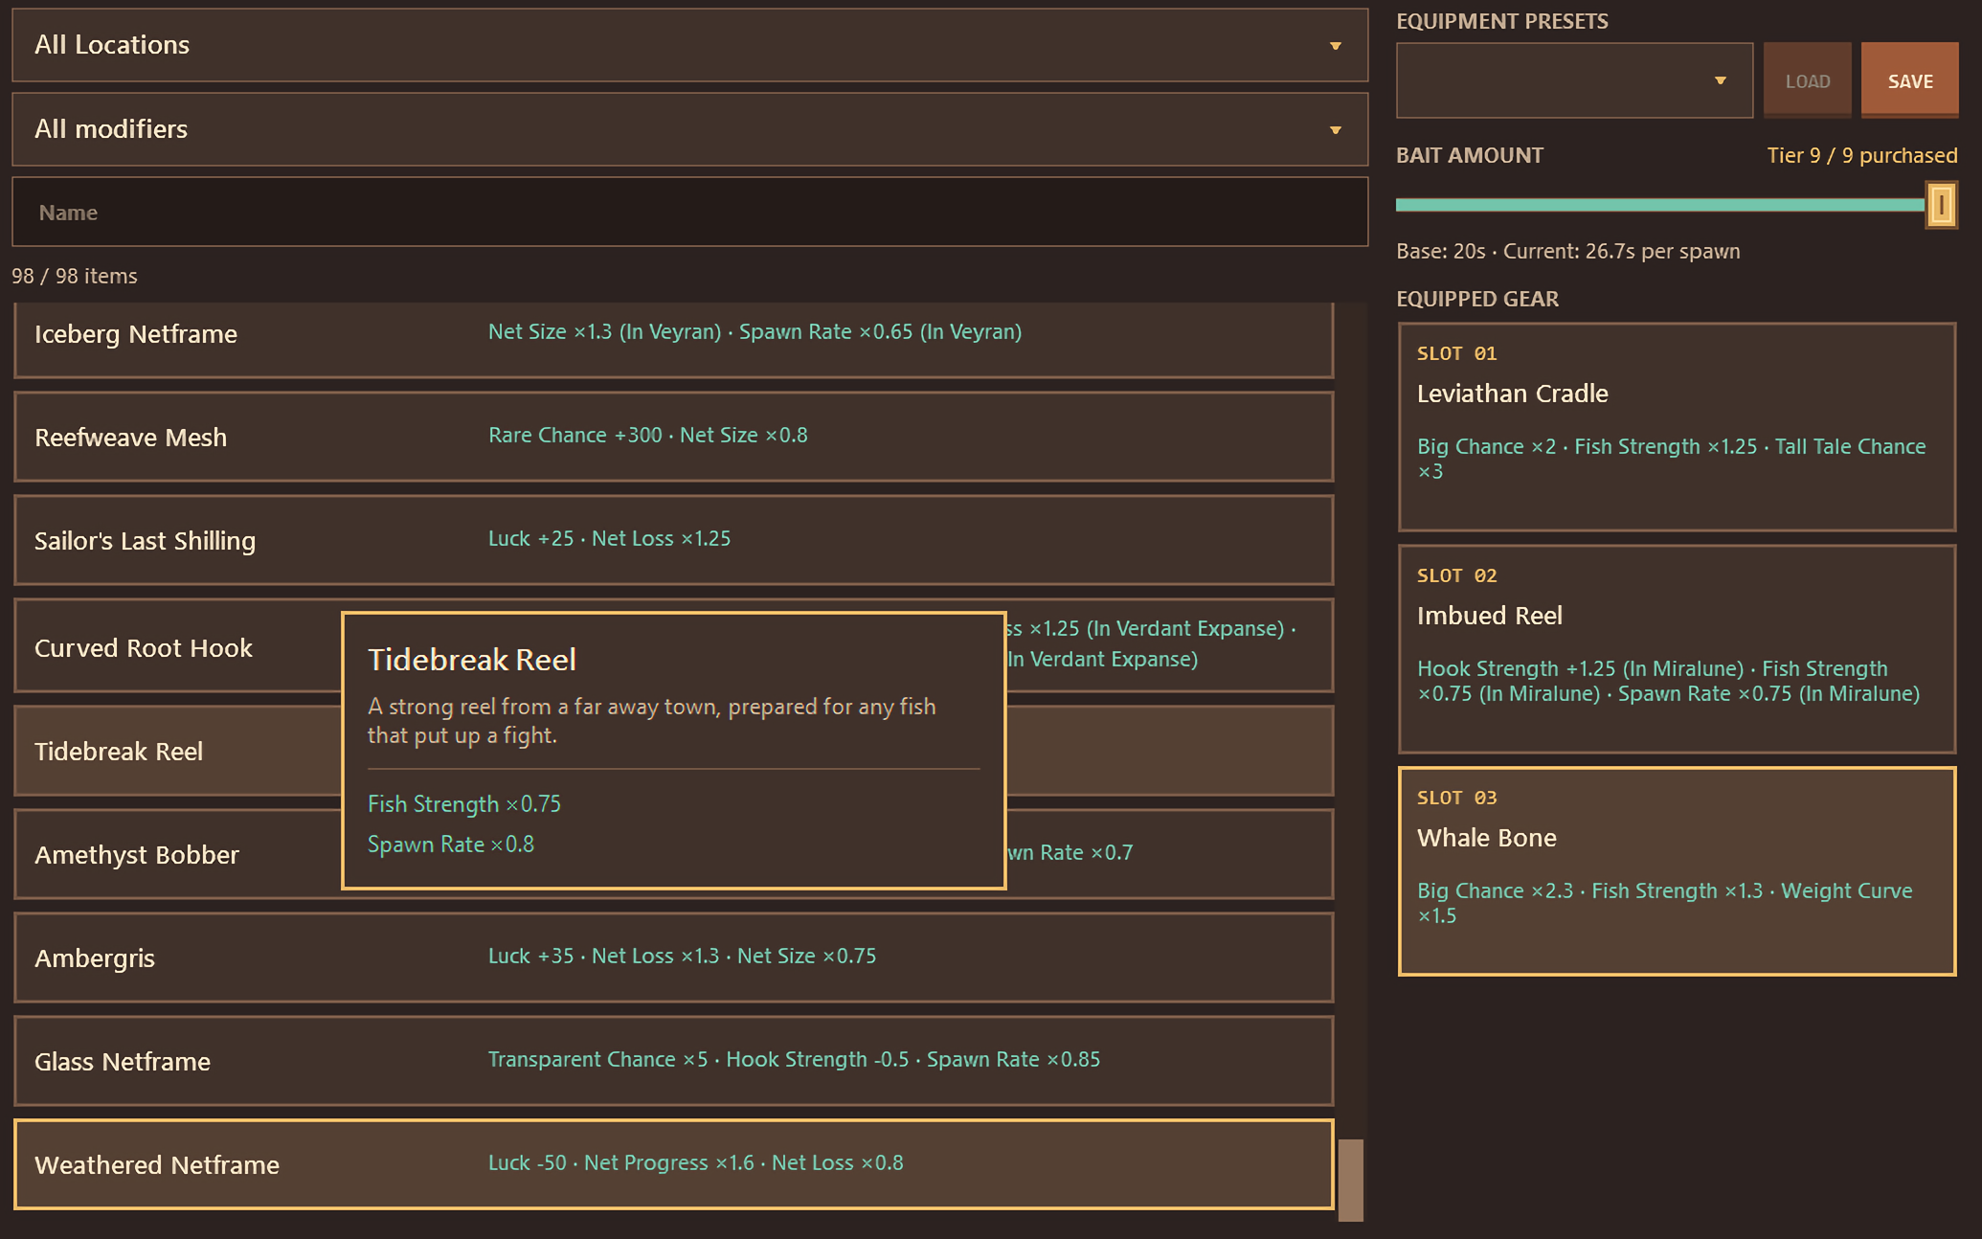Click 'Base: 20s · Current: 26.7s per spawn' text

1567,251
